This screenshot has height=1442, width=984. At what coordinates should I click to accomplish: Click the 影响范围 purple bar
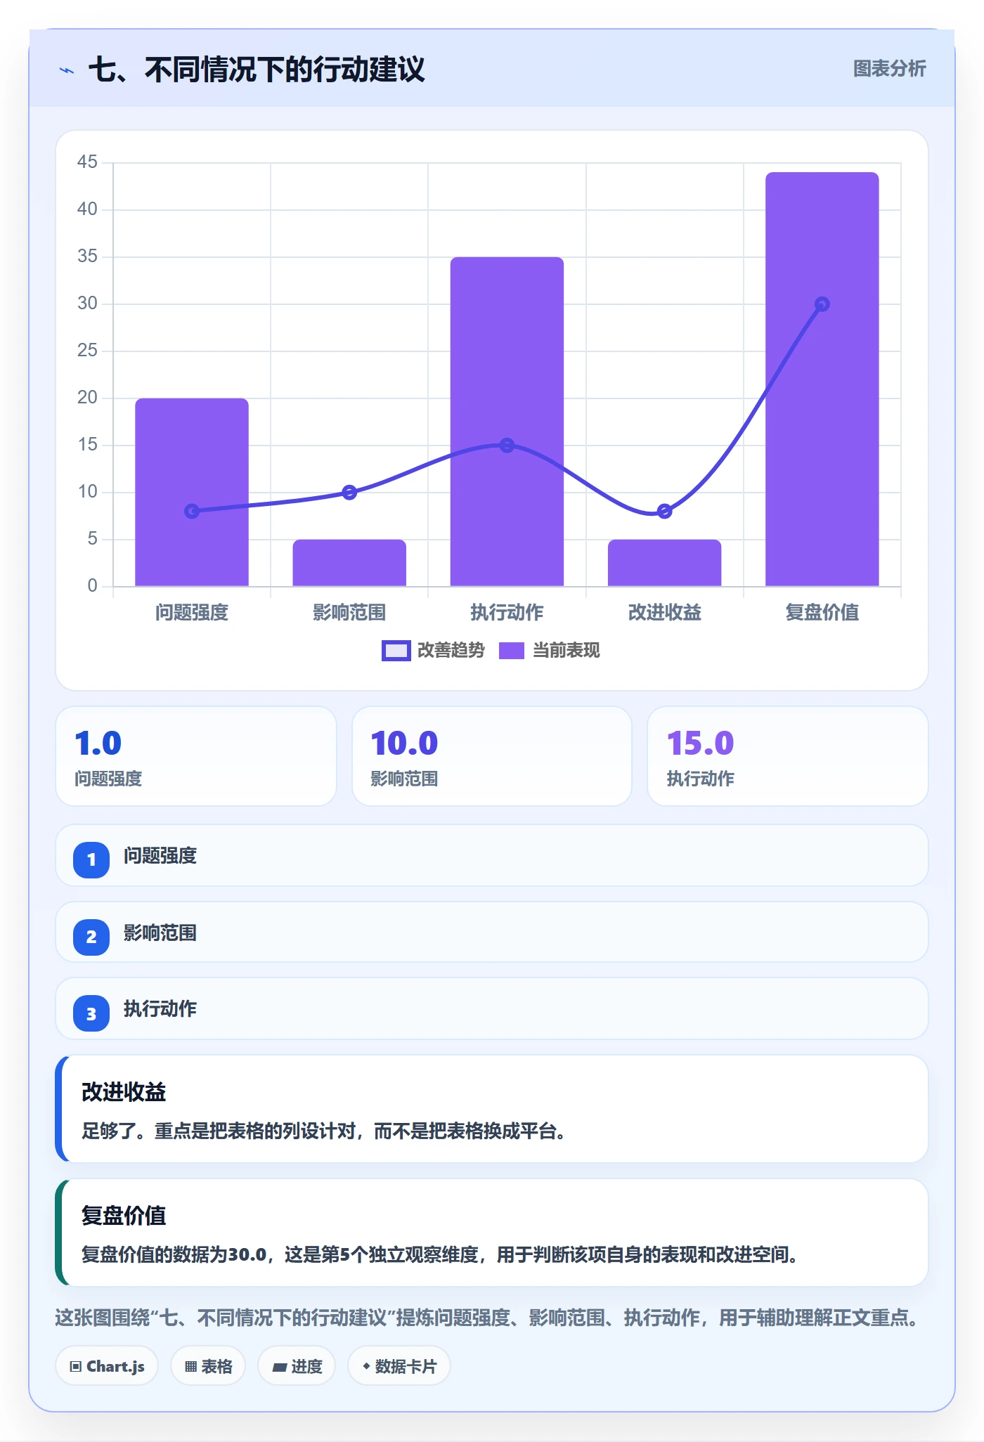tap(349, 562)
